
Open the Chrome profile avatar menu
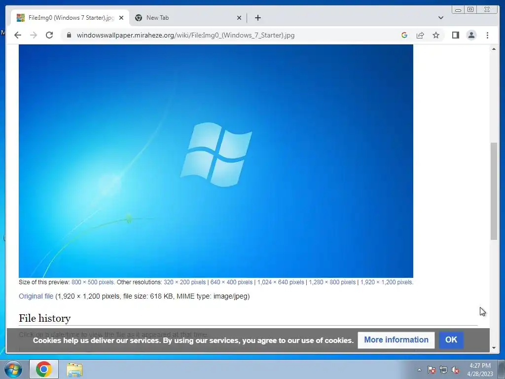coord(471,35)
